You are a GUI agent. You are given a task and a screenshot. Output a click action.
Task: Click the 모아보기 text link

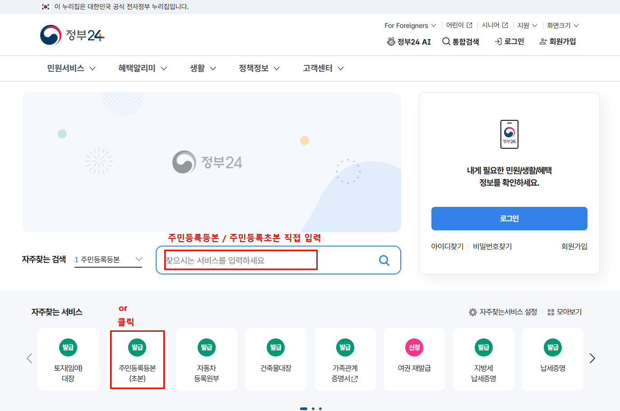pos(569,312)
